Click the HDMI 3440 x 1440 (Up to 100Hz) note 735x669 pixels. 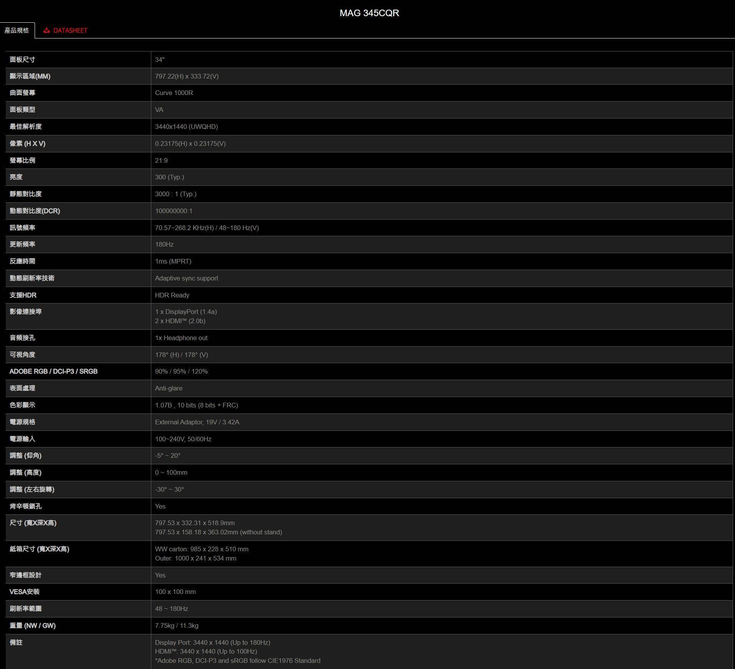[x=206, y=651]
